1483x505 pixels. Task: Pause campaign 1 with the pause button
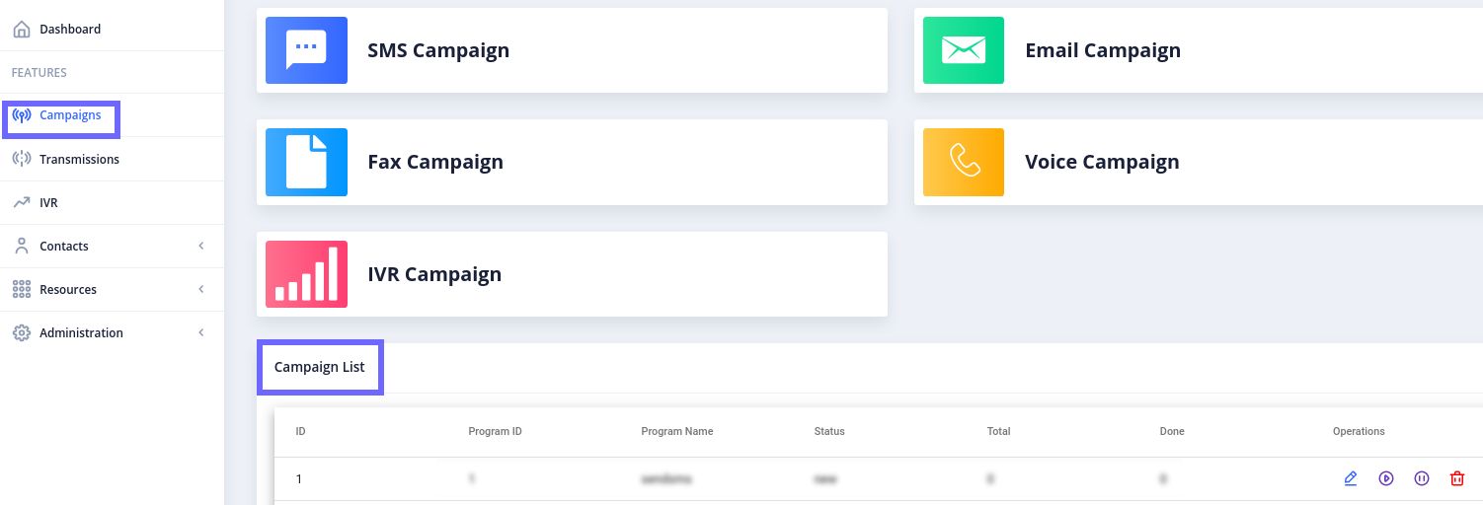point(1422,478)
